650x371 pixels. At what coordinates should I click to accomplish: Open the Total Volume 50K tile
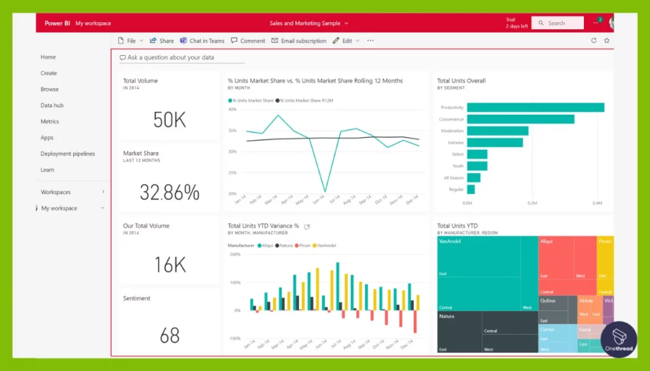pos(169,105)
